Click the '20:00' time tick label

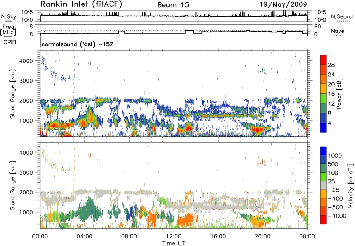click(x=262, y=237)
